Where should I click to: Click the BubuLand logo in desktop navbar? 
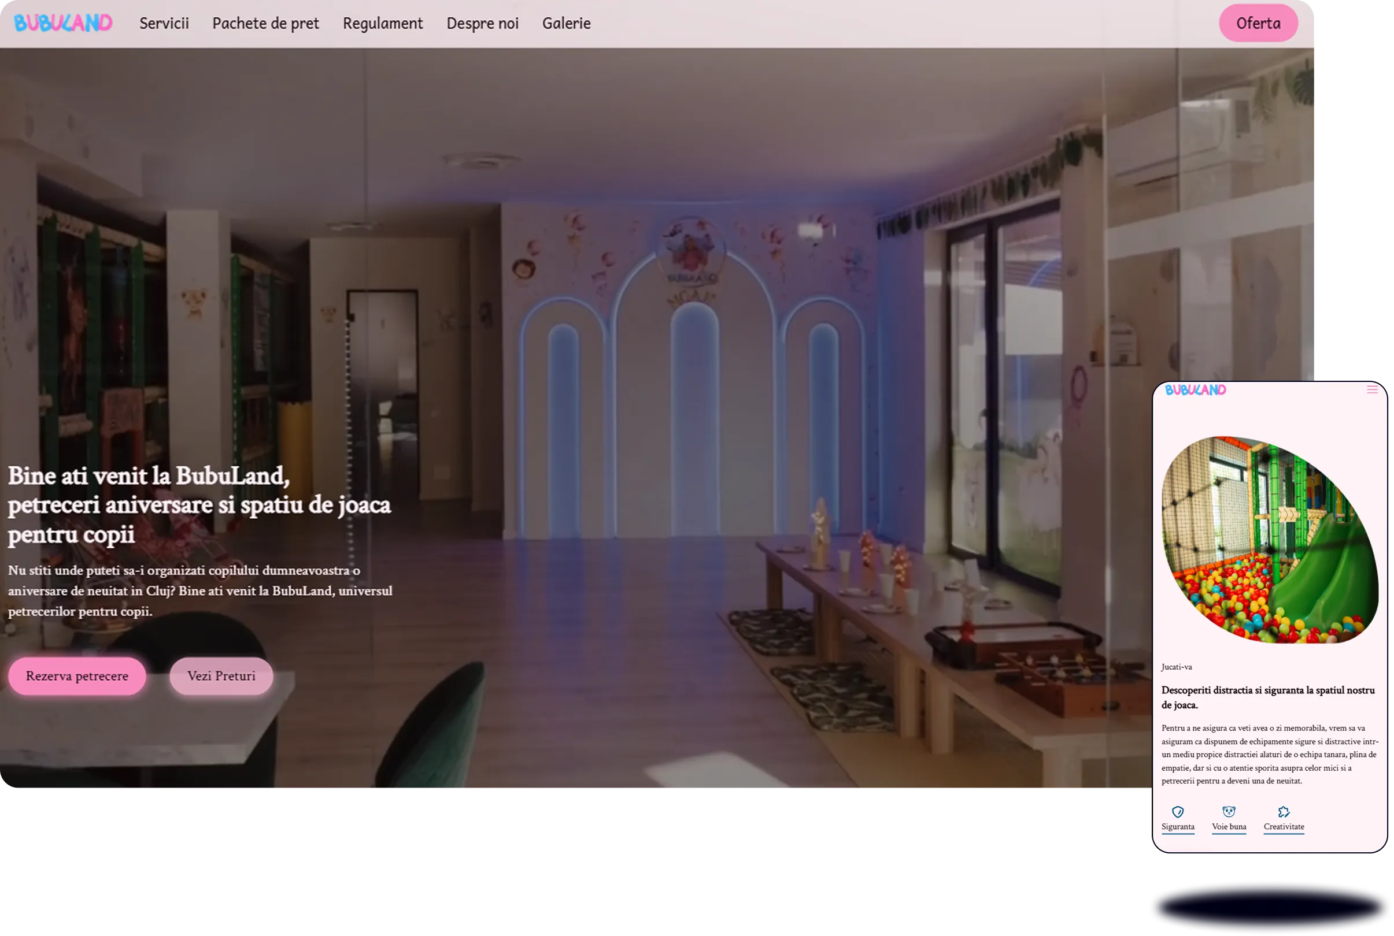click(x=62, y=23)
